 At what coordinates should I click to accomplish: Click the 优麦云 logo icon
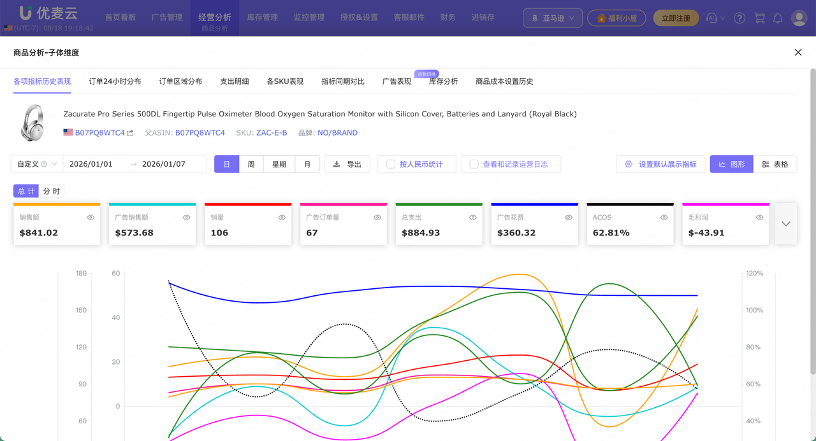(x=26, y=13)
